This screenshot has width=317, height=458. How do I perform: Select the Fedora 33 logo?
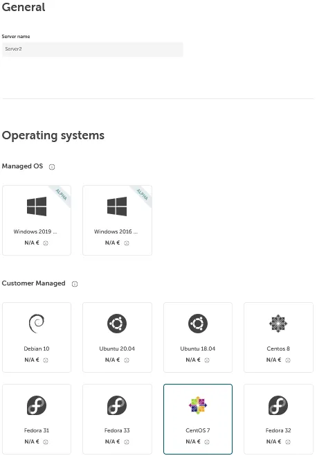[x=117, y=405]
